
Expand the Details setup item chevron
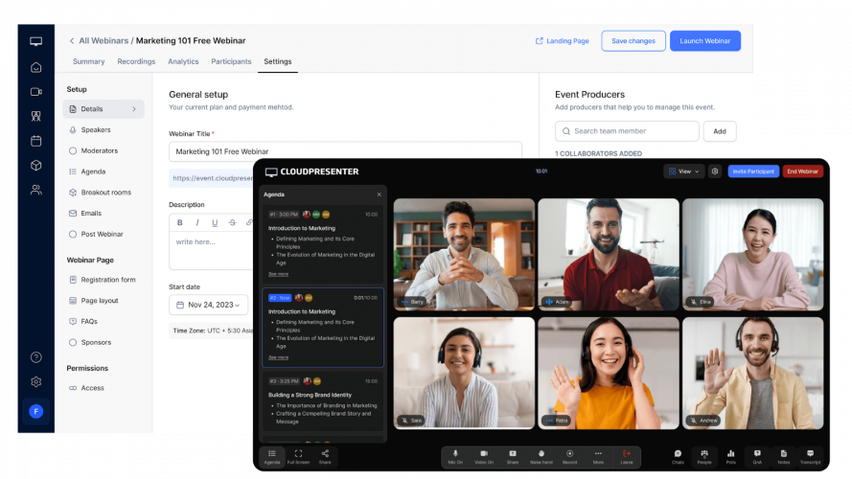click(x=133, y=109)
